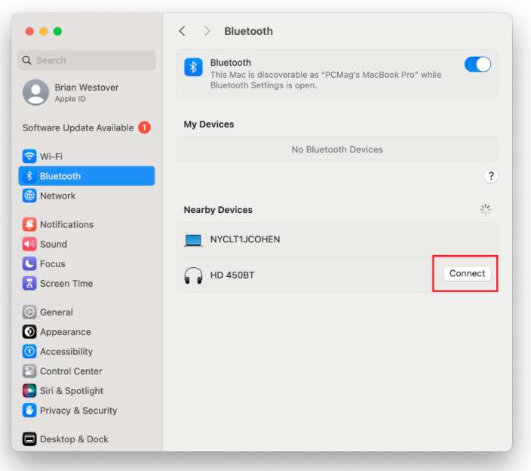Open the help question mark button

pos(491,176)
